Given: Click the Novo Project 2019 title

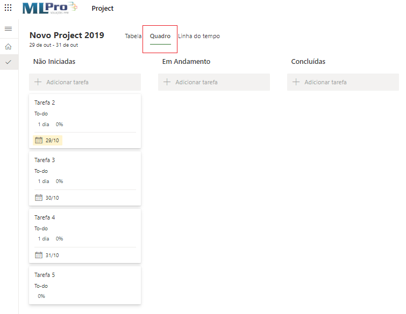Looking at the screenshot, I should pos(67,35).
